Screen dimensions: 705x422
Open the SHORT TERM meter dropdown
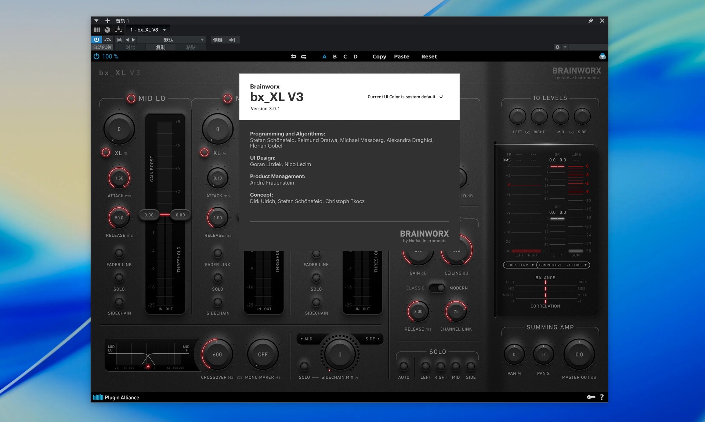pyautogui.click(x=519, y=265)
